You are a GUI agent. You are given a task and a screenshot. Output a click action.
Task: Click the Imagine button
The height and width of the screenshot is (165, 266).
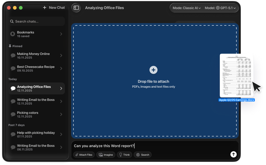[106, 155]
